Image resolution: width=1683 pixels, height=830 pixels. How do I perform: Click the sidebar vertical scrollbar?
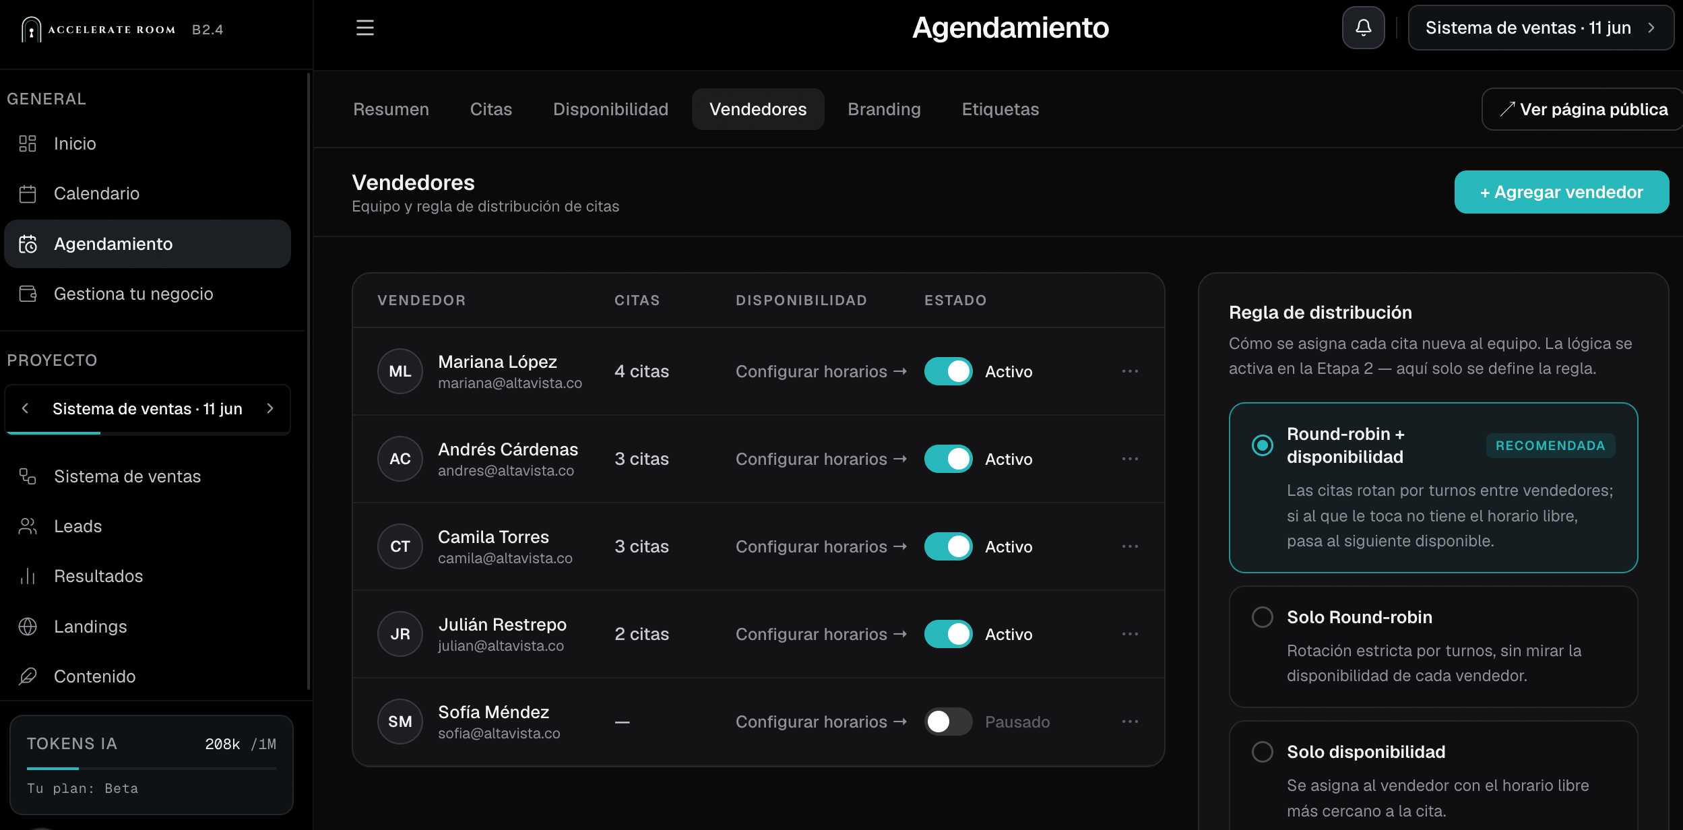click(x=309, y=381)
